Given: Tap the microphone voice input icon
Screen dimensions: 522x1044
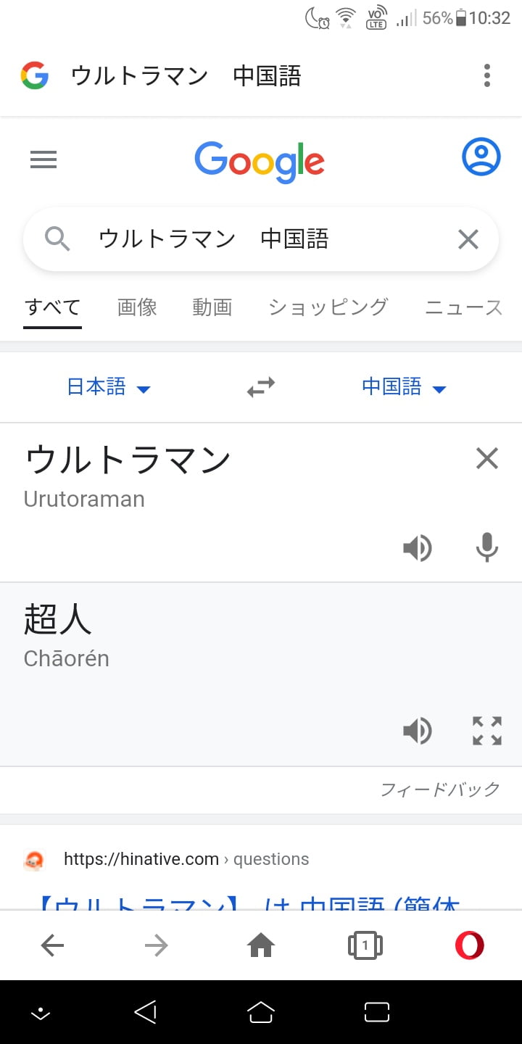Looking at the screenshot, I should tap(486, 548).
